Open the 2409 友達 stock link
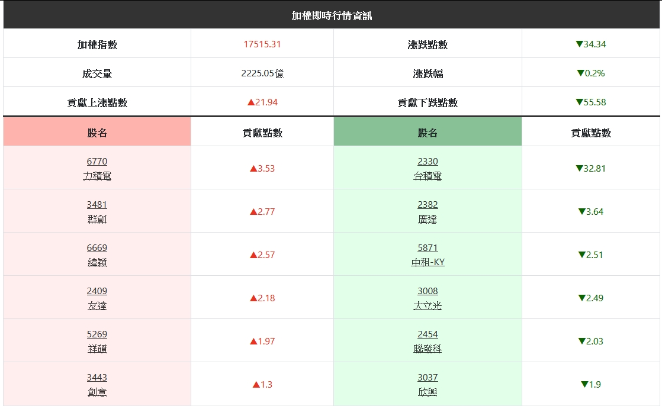This screenshot has height=406, width=662. (x=97, y=298)
